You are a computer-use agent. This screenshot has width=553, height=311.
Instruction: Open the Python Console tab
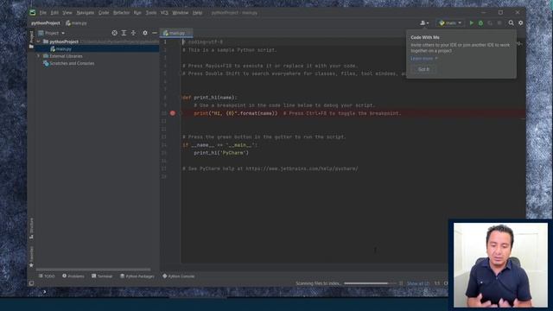click(x=179, y=276)
